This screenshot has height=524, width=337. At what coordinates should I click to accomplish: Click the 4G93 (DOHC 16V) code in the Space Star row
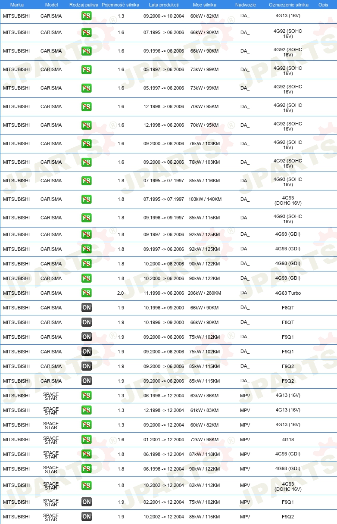(x=288, y=487)
